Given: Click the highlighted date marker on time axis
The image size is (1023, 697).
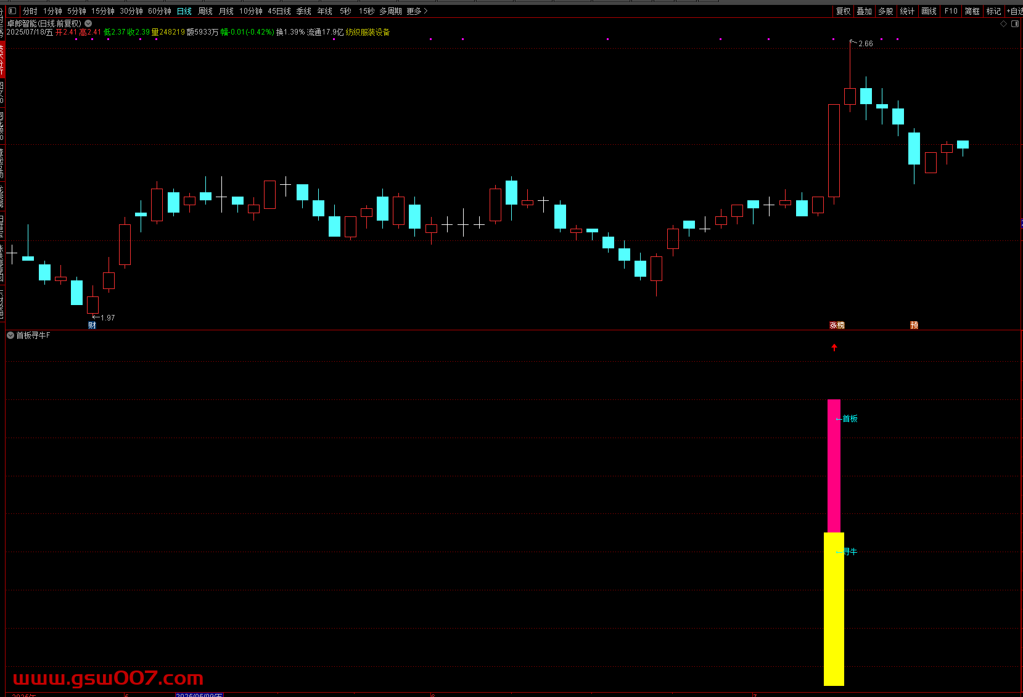Looking at the screenshot, I should coord(199,695).
